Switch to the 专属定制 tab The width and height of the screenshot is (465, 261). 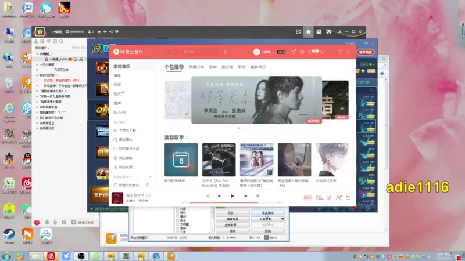point(196,67)
